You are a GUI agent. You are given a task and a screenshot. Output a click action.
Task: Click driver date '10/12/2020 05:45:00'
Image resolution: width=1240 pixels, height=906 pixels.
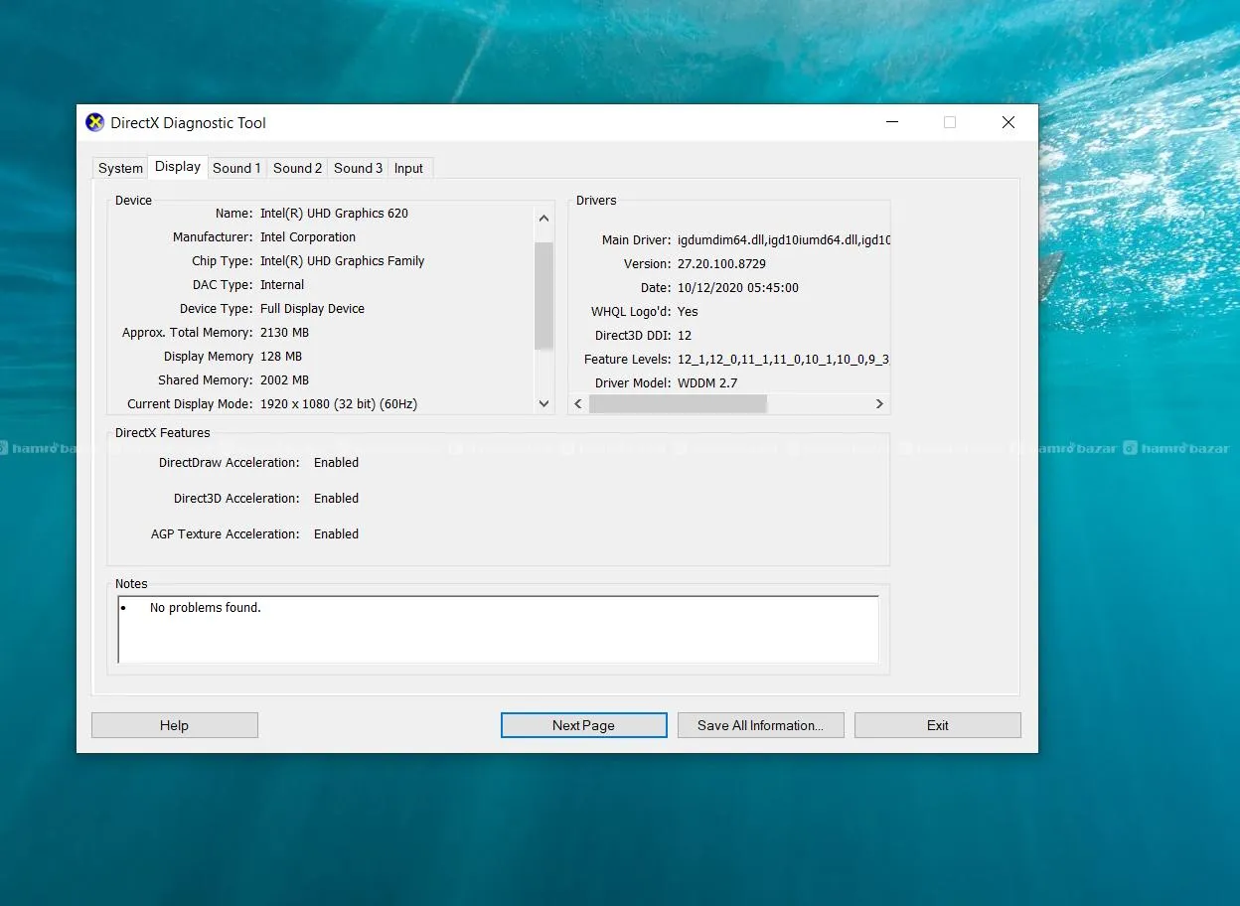click(737, 287)
